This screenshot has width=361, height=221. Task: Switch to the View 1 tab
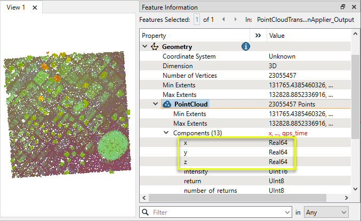point(16,7)
